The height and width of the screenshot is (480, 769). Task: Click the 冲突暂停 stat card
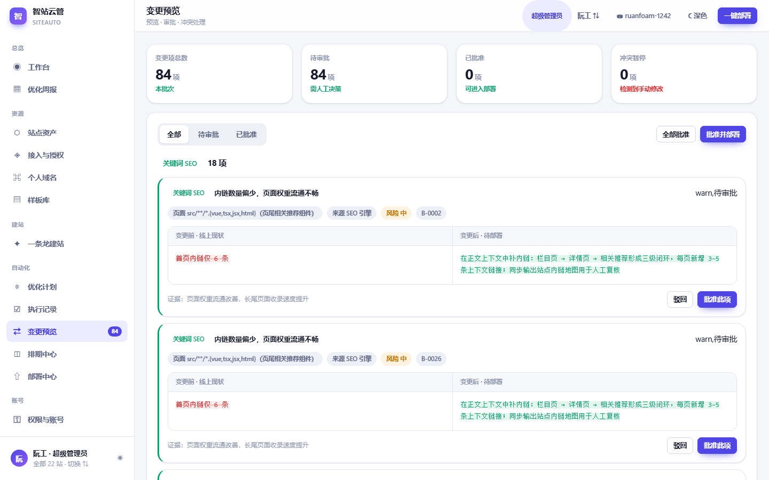[x=684, y=74]
